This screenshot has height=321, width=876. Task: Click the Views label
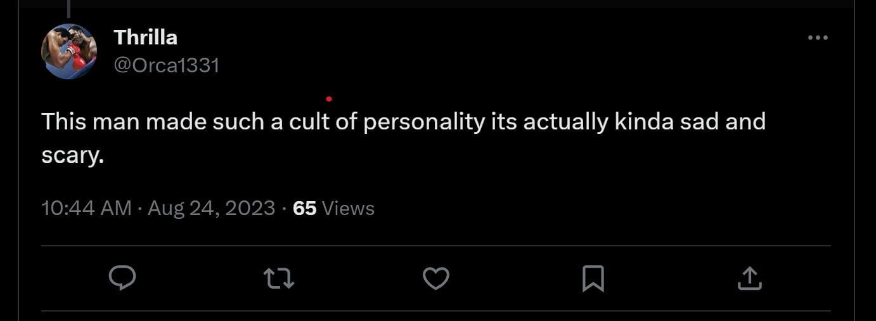(349, 208)
